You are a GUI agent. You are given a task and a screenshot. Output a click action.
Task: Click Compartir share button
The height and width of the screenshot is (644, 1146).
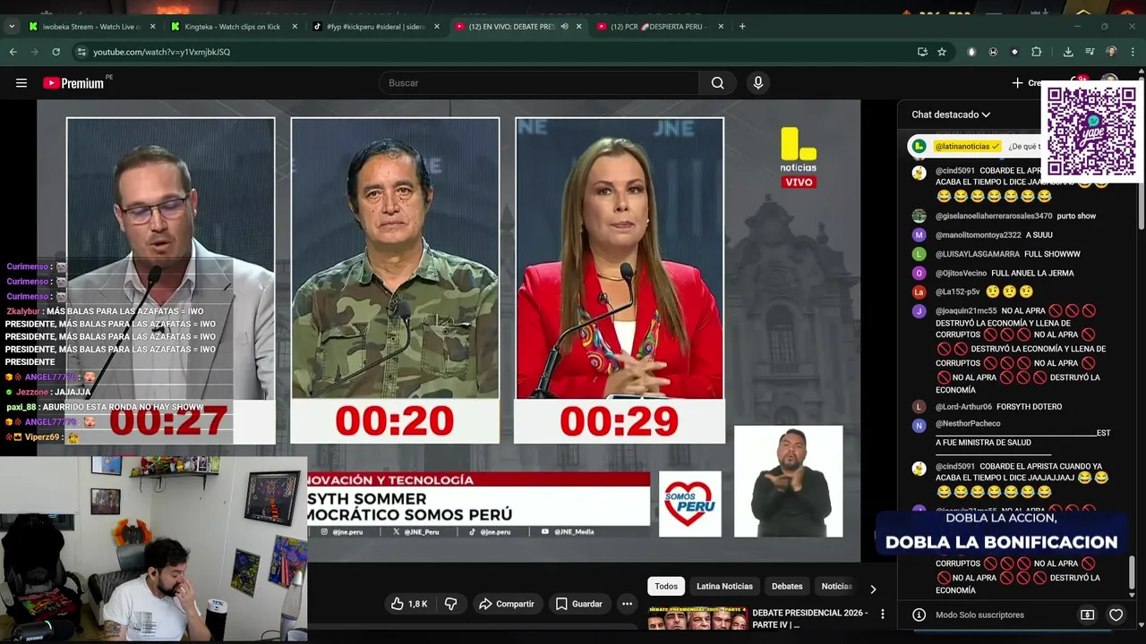(x=506, y=604)
